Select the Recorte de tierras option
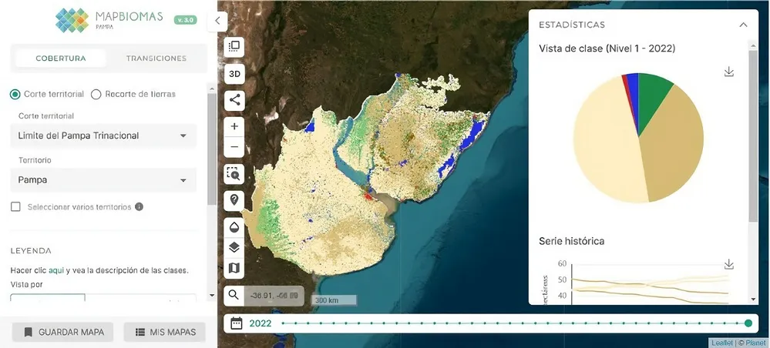This screenshot has width=770, height=348. click(x=96, y=94)
